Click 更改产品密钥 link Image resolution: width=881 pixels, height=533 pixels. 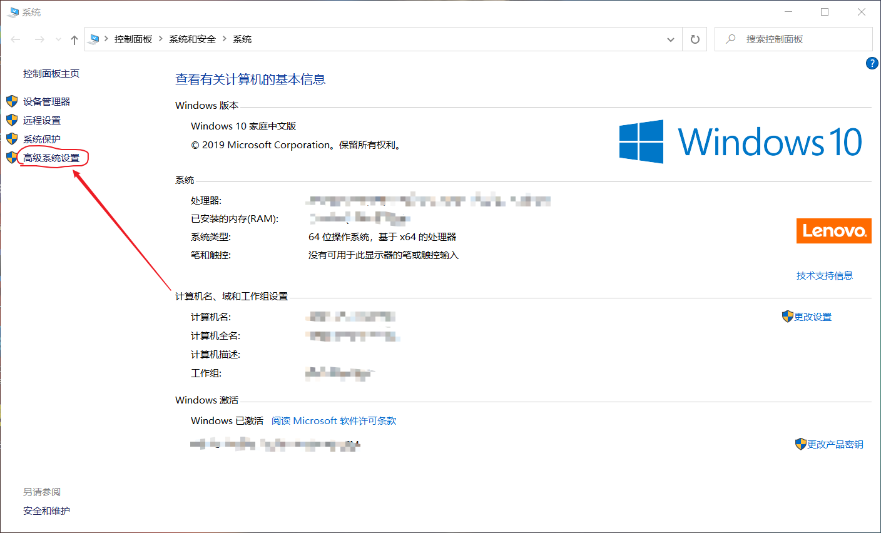[x=835, y=444]
